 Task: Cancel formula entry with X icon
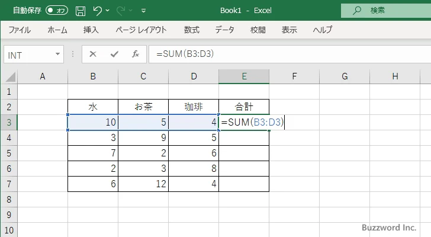tap(93, 55)
